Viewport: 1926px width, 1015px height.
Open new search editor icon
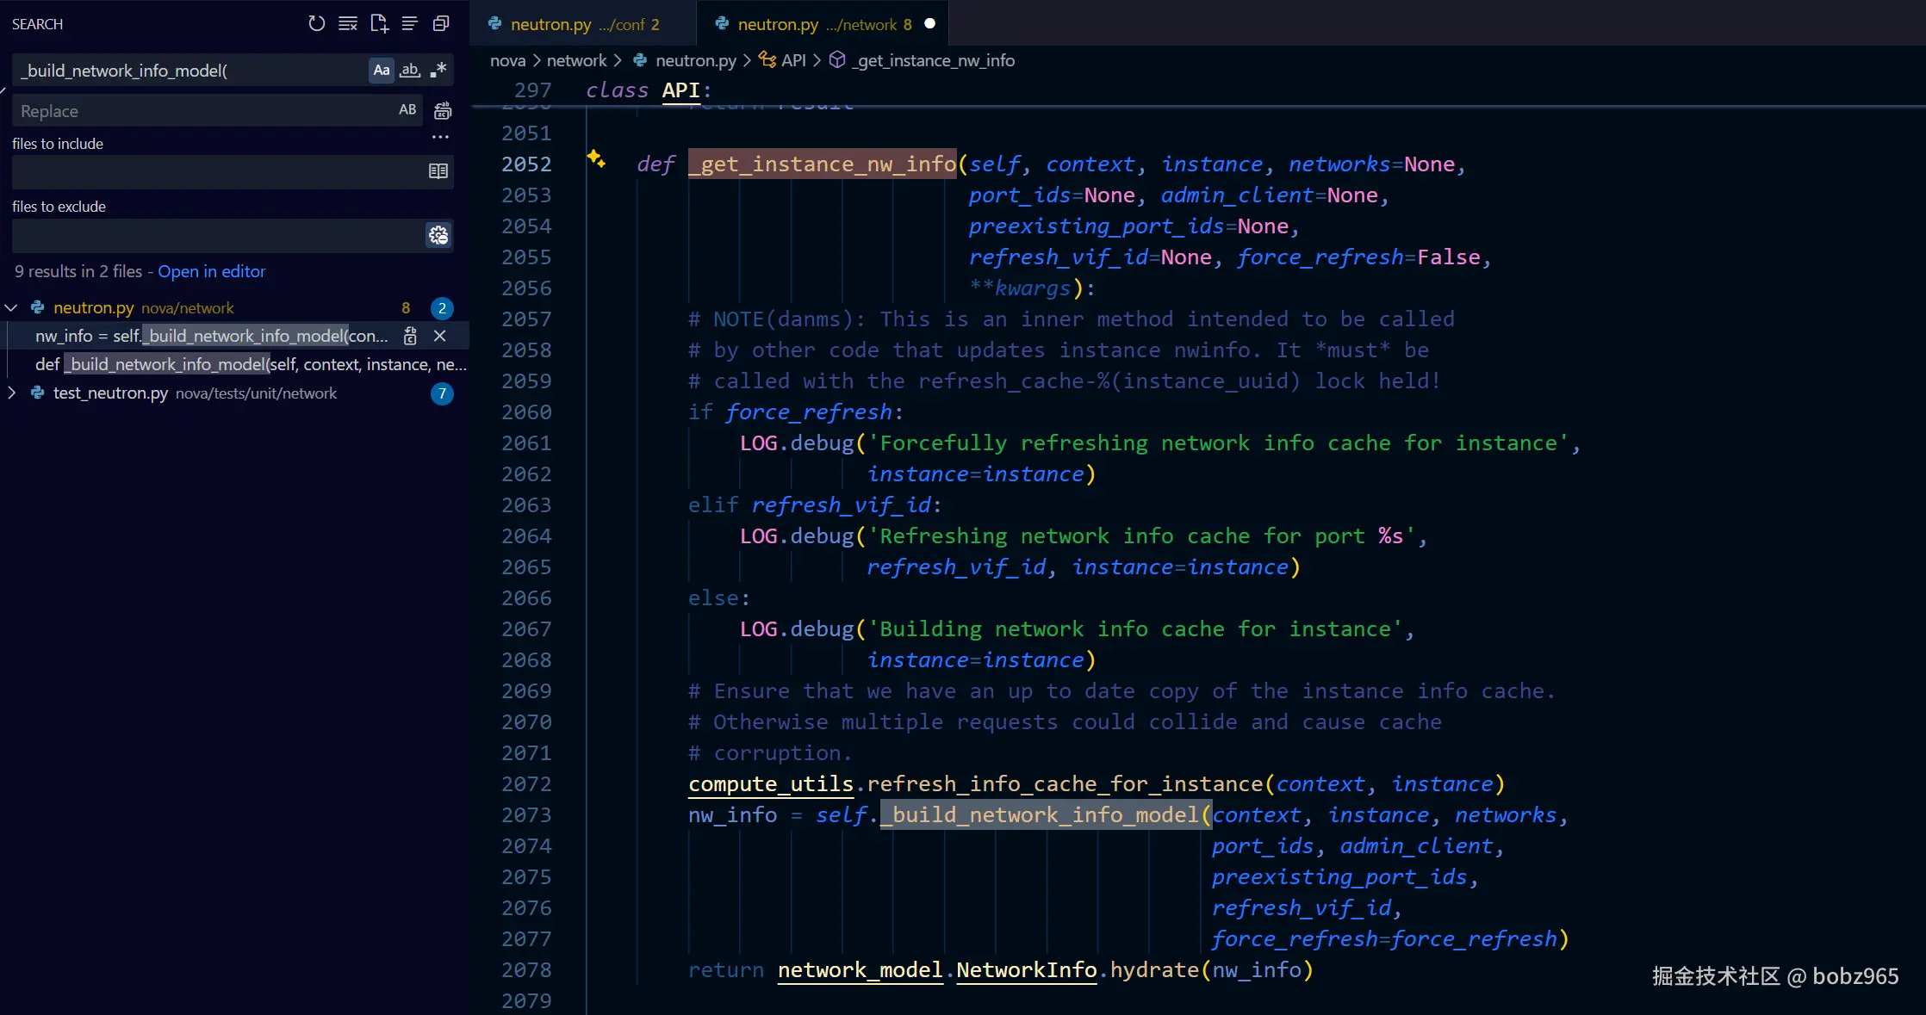(x=379, y=23)
